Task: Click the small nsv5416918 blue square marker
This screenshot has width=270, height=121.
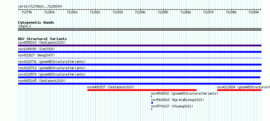Action: (152, 103)
